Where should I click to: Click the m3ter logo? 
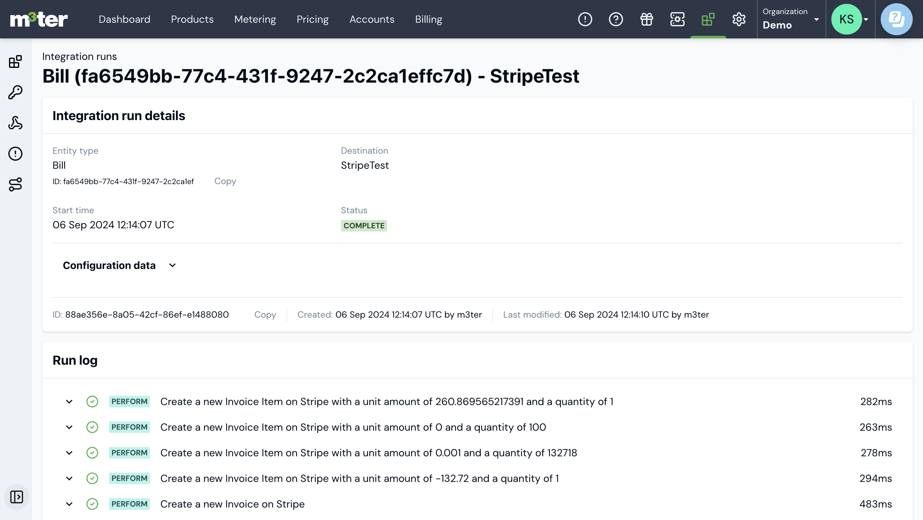click(x=39, y=19)
